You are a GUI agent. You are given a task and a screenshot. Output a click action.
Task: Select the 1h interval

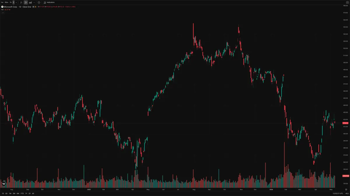pos(10,2)
